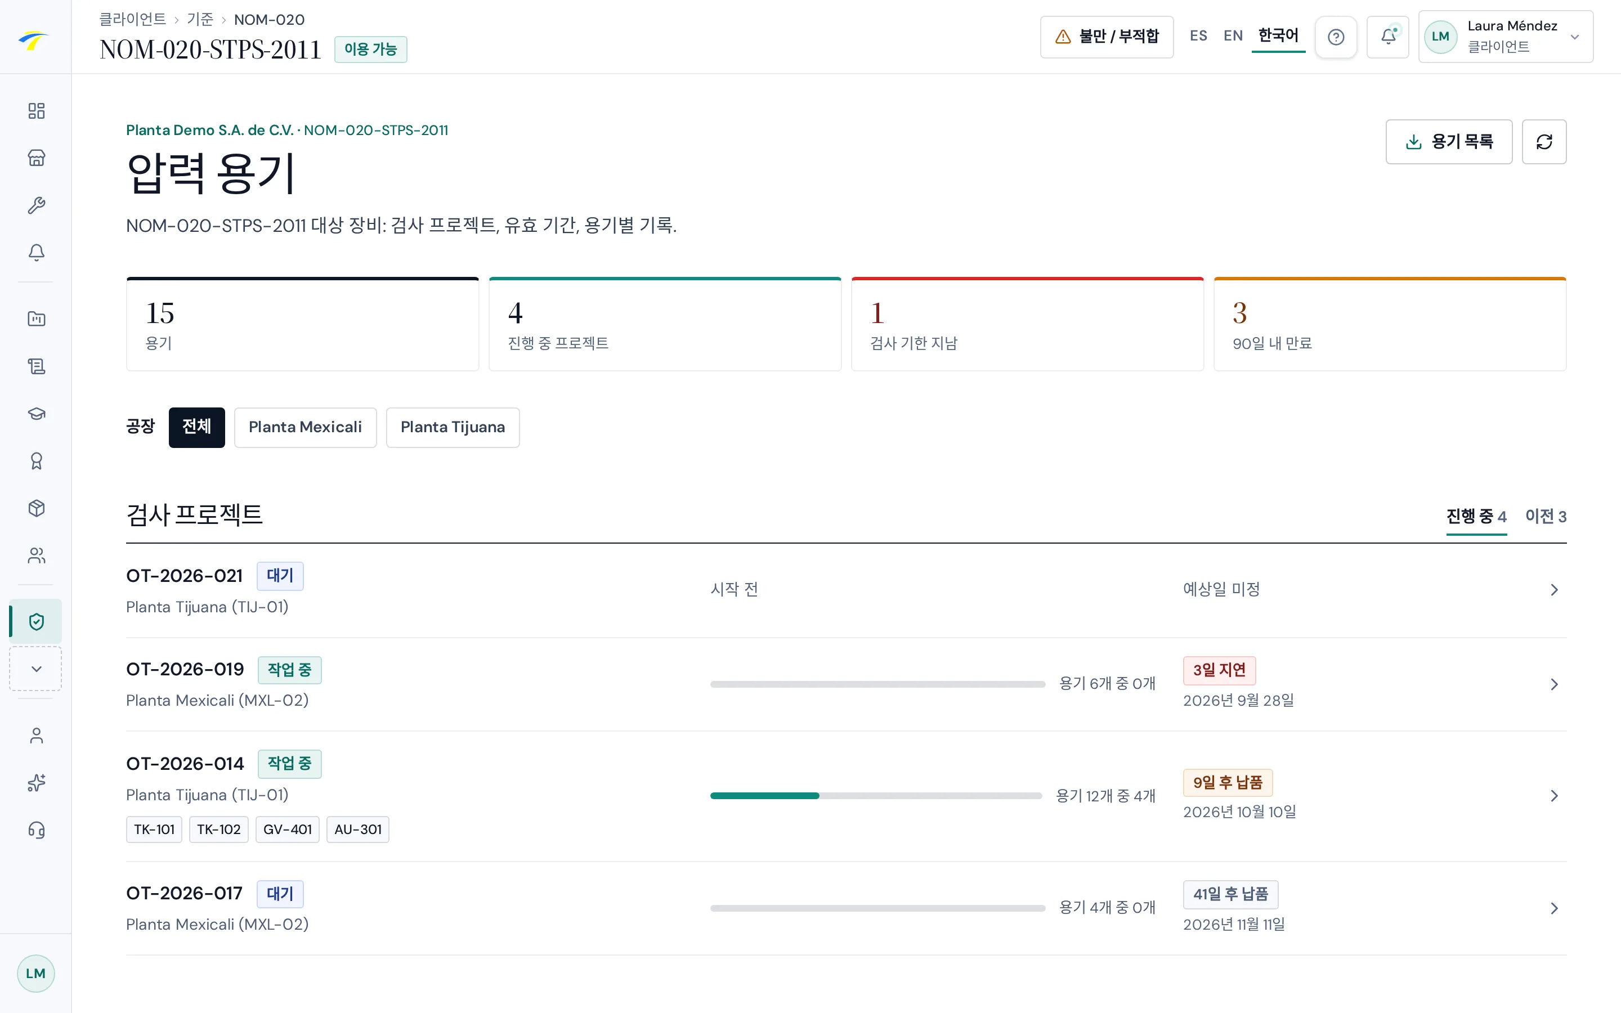
Task: Open the graduation cap training icon
Action: 36,414
